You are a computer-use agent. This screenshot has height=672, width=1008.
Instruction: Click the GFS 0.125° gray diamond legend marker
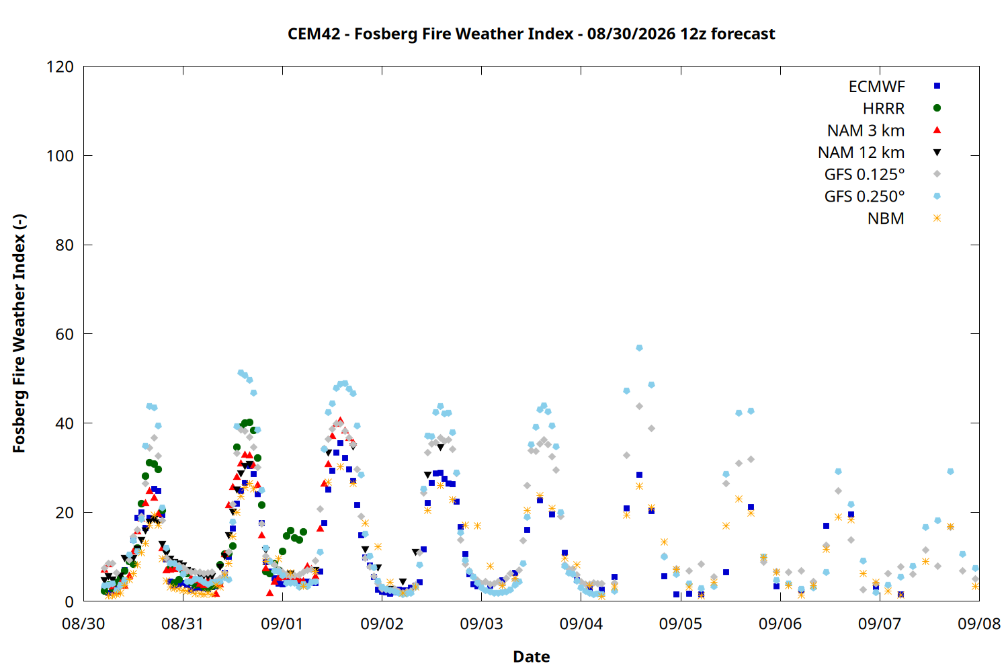[937, 174]
